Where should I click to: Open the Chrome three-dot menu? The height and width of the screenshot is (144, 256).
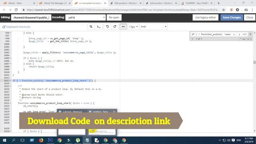point(252,10)
